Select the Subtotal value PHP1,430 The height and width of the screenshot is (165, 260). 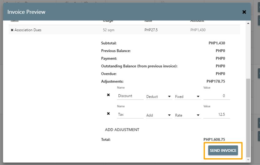coord(217,43)
